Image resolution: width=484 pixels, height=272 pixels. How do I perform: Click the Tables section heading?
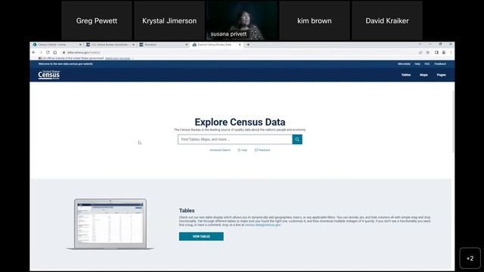187,211
